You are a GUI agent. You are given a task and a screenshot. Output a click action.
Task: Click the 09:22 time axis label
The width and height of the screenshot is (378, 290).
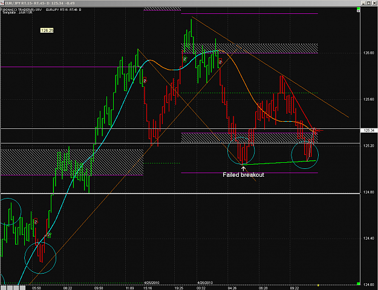click(x=295, y=288)
